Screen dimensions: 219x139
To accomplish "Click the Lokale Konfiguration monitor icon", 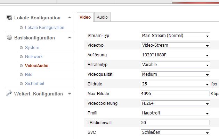I will (9, 18).
